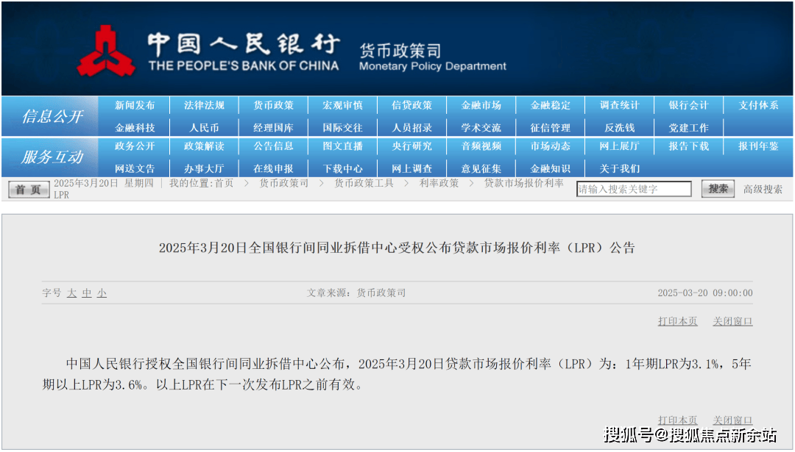Set font size to 大
Viewport: 795px width, 452px height.
(71, 293)
